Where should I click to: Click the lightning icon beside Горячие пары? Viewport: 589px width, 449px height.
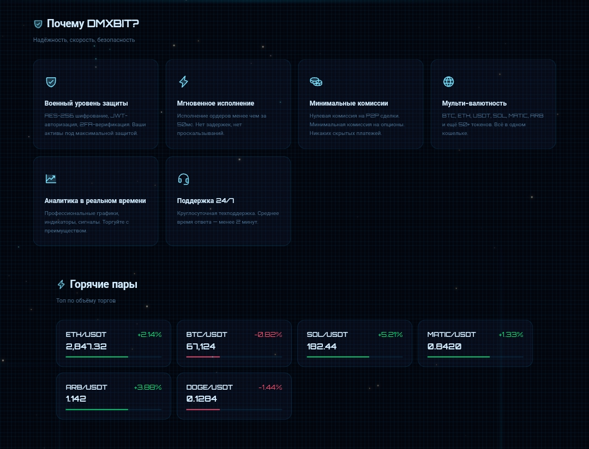tap(61, 285)
